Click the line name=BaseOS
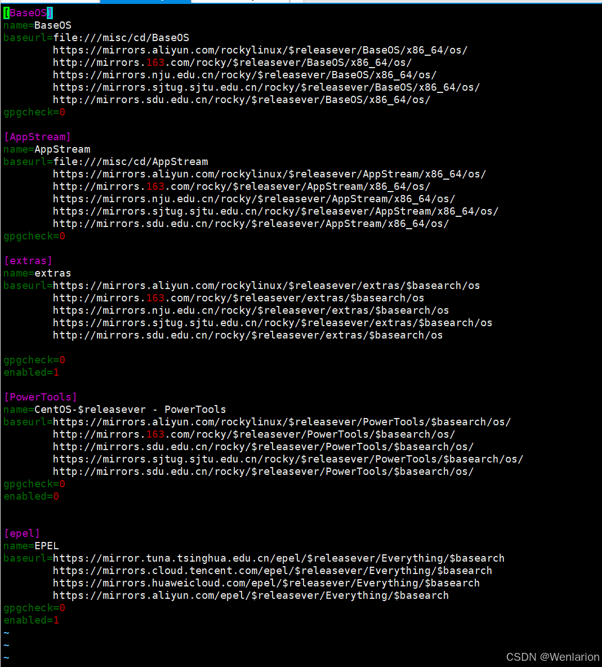Screen dimensions: 602x667 [x=37, y=25]
